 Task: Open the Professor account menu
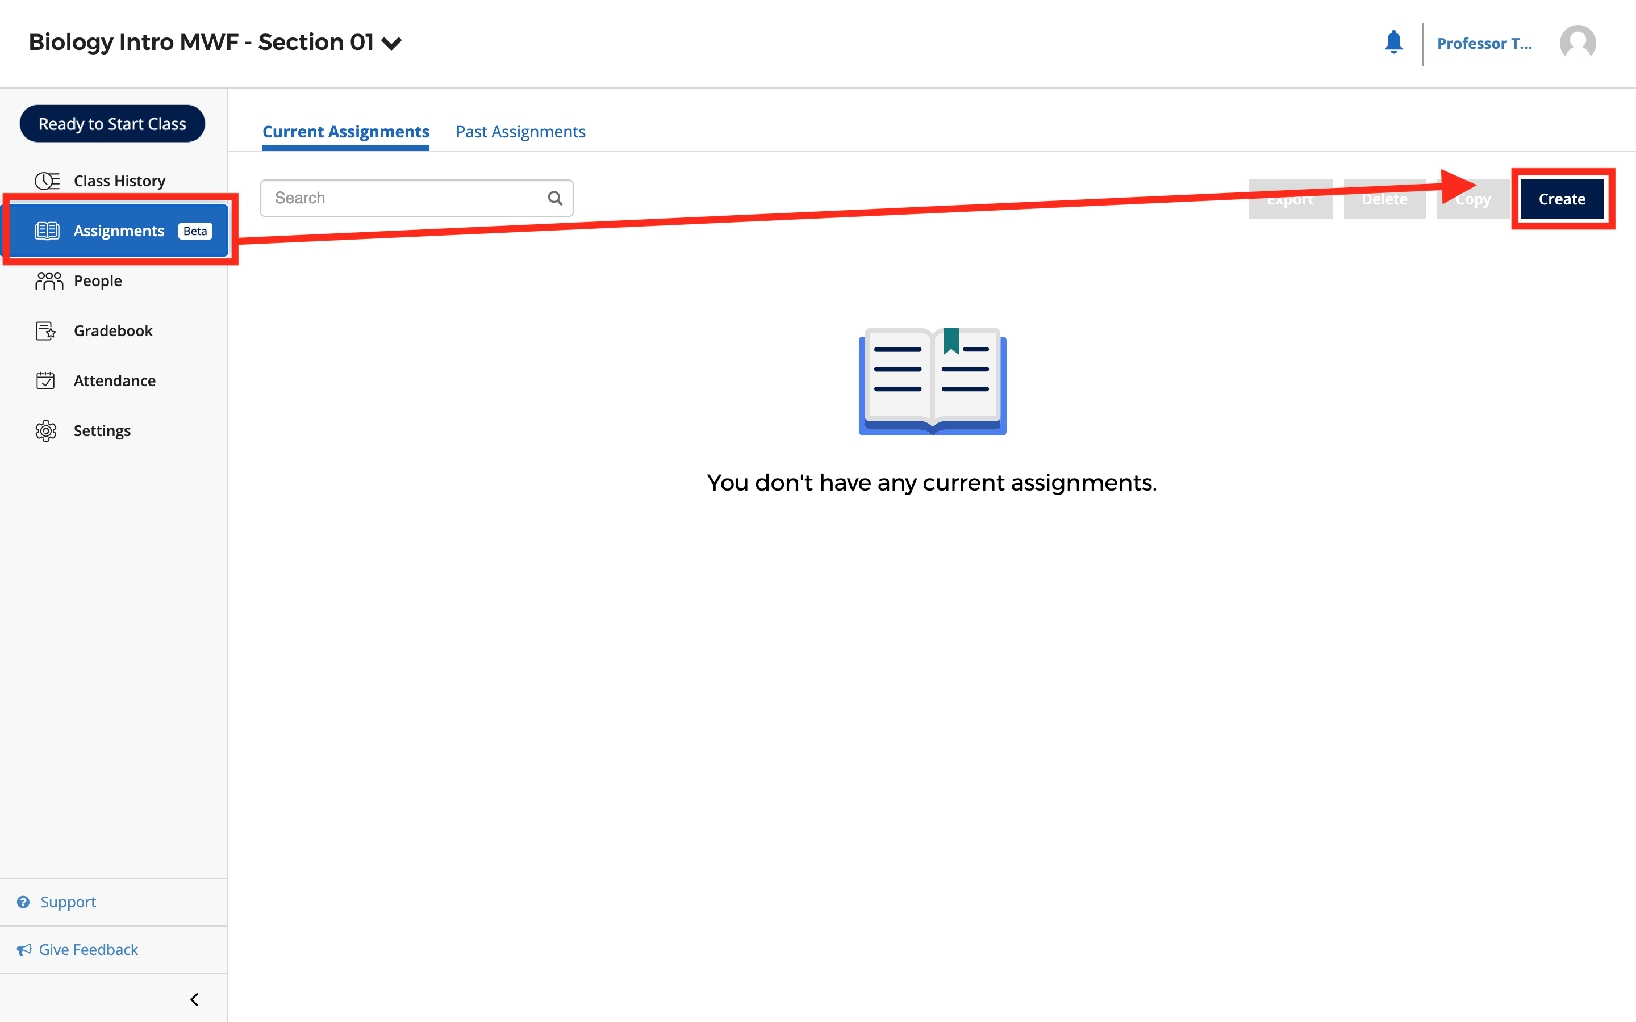click(1484, 43)
